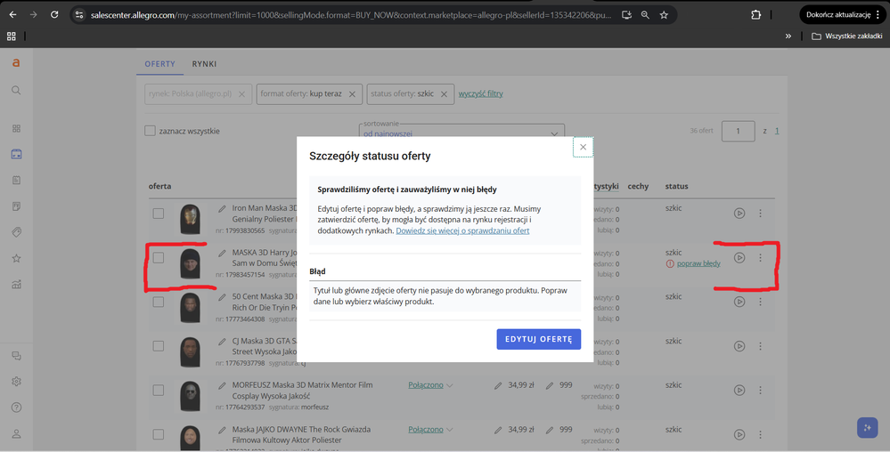
Task: Open the Dowiedz się więcej o sprawdzaniu ofert link
Action: click(x=462, y=230)
